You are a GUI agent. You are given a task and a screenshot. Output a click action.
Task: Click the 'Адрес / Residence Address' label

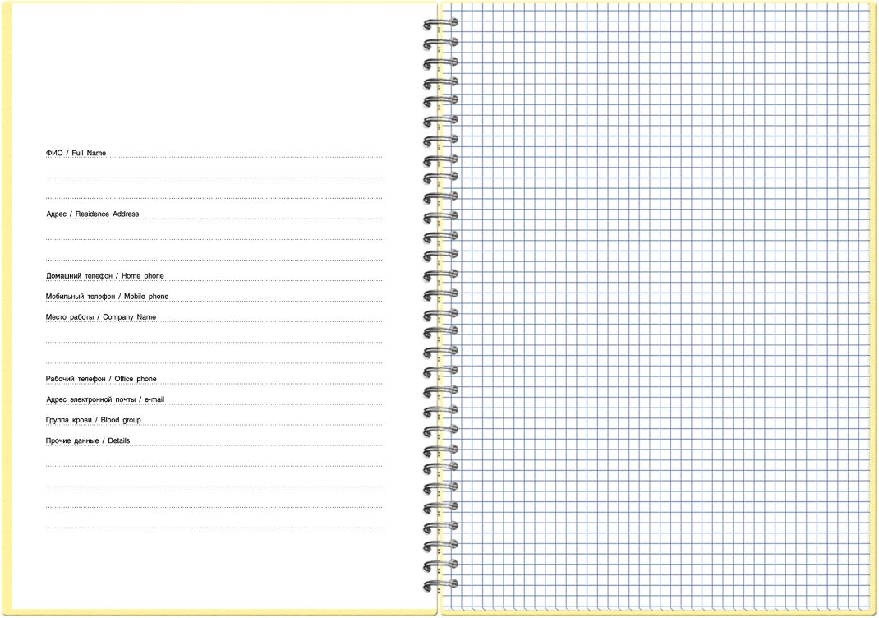coord(93,214)
